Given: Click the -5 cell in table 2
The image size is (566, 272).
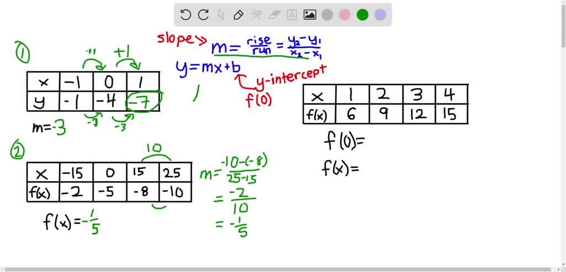Looking at the screenshot, I should [x=110, y=192].
